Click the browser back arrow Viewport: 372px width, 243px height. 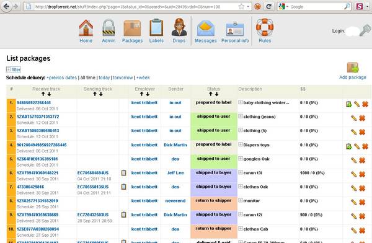coord(6,6)
